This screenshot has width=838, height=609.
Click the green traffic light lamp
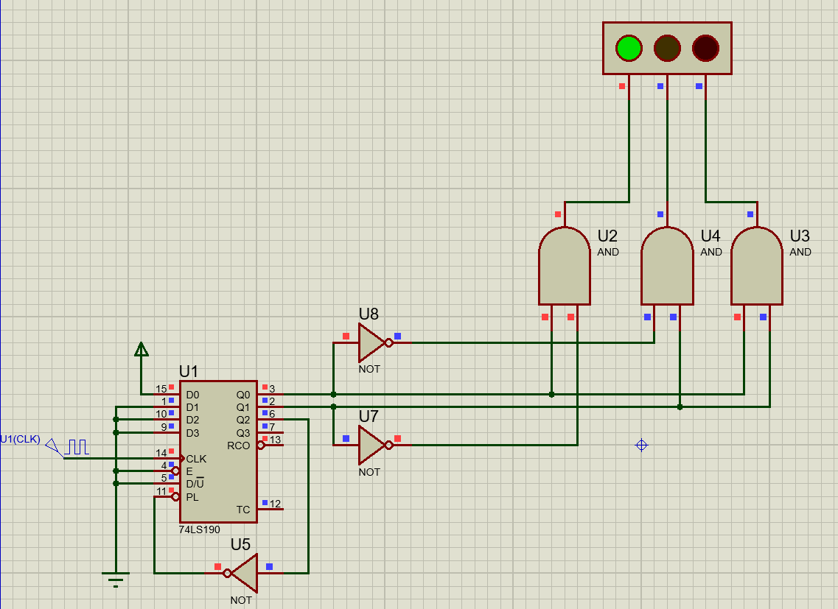tap(629, 48)
